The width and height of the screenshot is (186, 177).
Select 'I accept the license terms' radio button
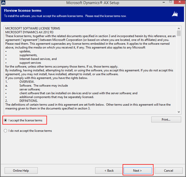(6, 120)
